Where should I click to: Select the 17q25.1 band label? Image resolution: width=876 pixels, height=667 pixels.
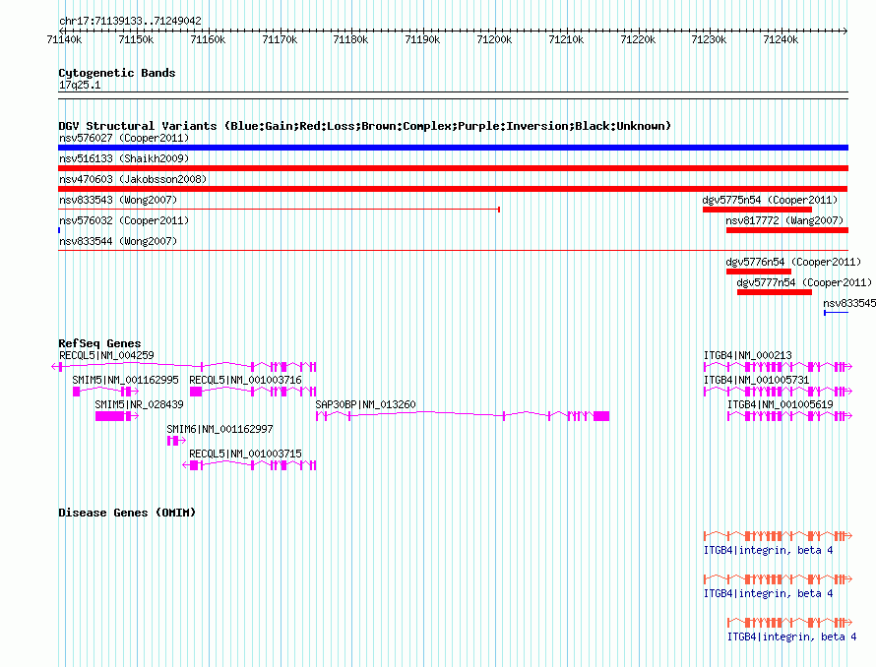[80, 85]
